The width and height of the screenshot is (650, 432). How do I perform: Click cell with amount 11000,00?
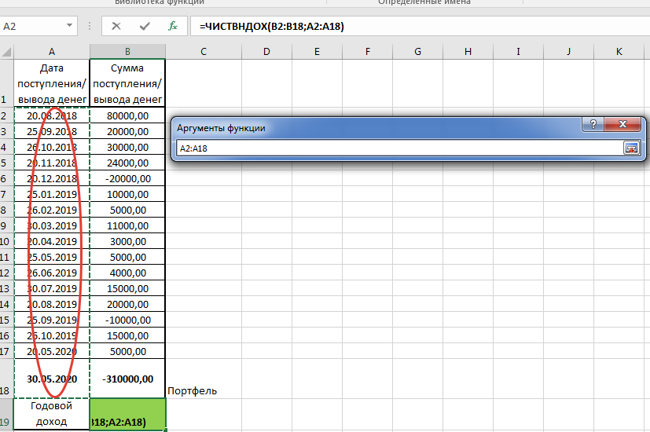pyautogui.click(x=127, y=225)
